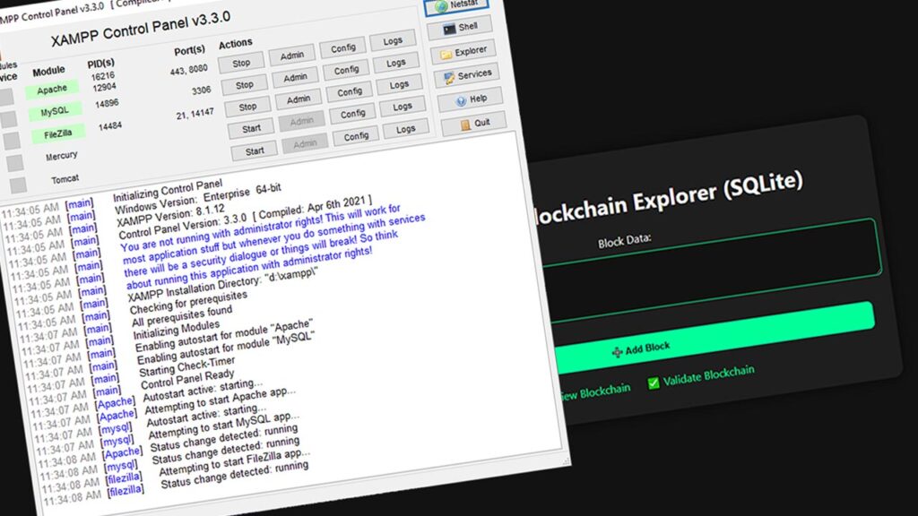The width and height of the screenshot is (918, 516).
Task: Toggle the Apache service checkbox
Action: 6,97
